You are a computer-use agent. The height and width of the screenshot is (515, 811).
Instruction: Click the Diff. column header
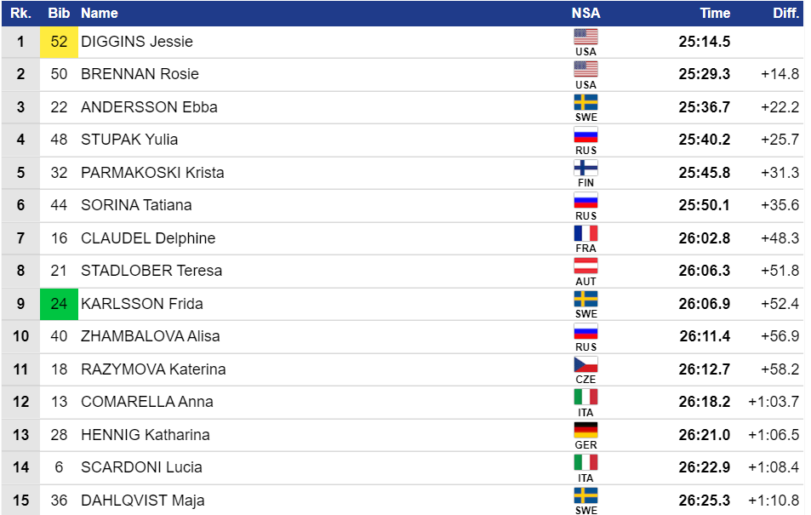point(785,13)
